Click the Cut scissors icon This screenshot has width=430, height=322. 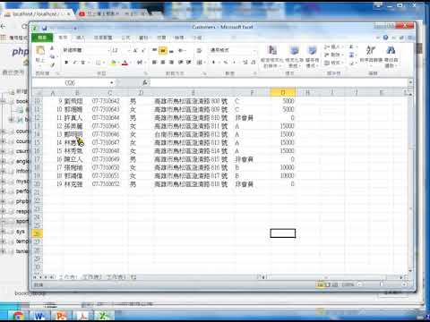(x=52, y=48)
